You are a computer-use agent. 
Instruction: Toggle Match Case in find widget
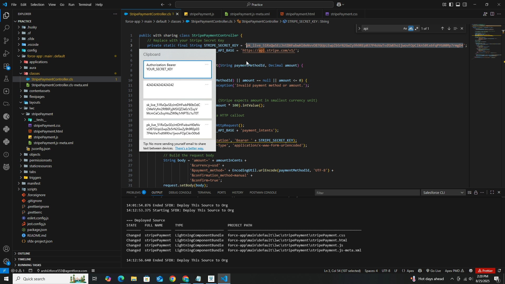point(405,29)
